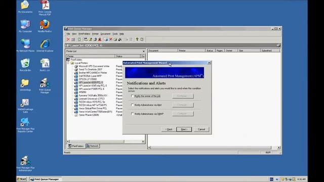Select Send To OneNote 2007 printer
Screen dimensions: 324x182
pyautogui.click(x=91, y=70)
